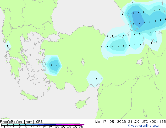This screenshot has width=166, height=128.
Task: Click the '0' value over western Greece
Action: 8,46
